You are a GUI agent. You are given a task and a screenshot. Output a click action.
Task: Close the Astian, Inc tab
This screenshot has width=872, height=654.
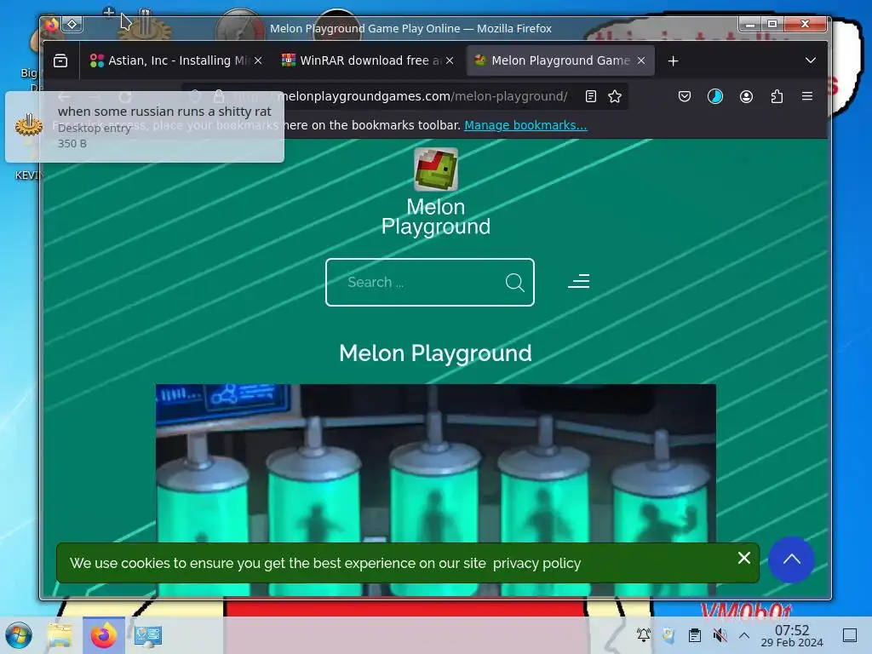[x=258, y=60]
